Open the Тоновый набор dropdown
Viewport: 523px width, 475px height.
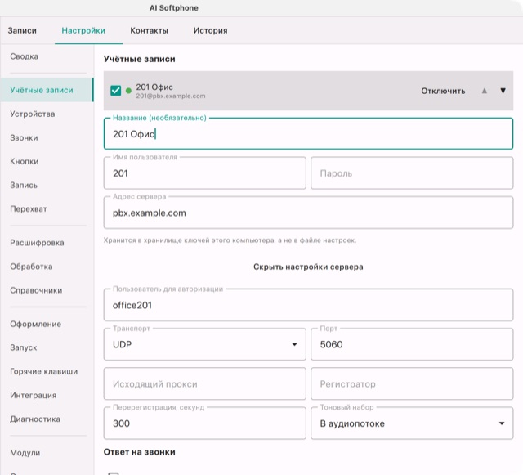pyautogui.click(x=412, y=423)
